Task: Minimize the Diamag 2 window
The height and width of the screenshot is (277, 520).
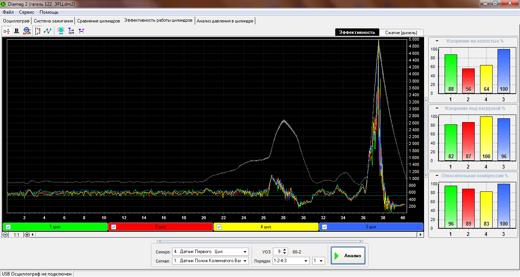Action: [485, 3]
